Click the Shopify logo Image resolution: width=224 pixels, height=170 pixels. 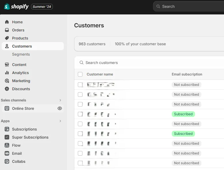tap(16, 7)
